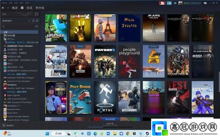Open the inbox envelope icon
The height and width of the screenshot is (137, 220).
[x=175, y=3]
